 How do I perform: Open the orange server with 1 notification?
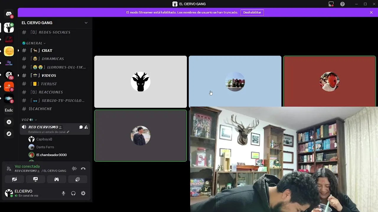[9, 87]
